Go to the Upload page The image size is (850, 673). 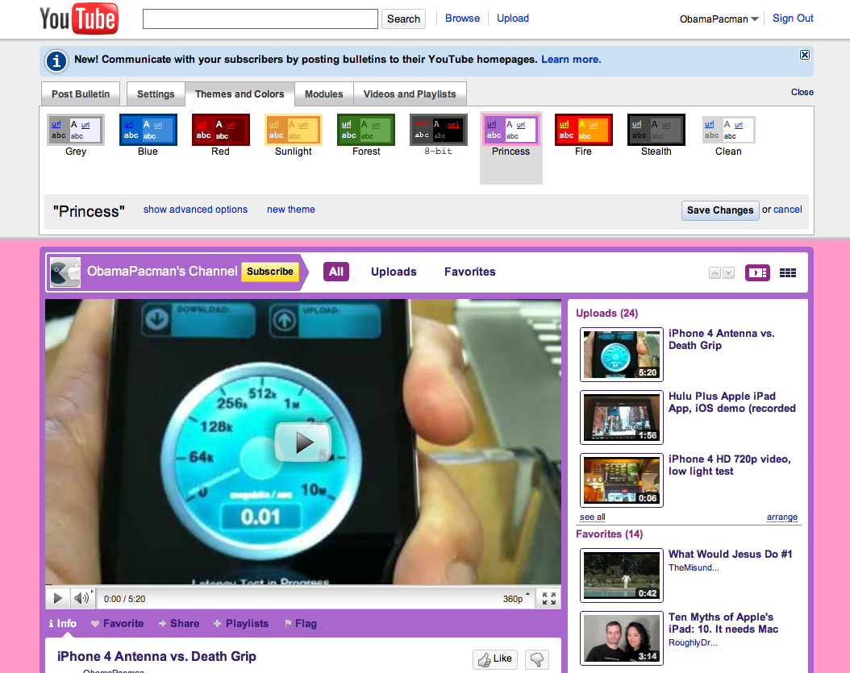[x=513, y=18]
